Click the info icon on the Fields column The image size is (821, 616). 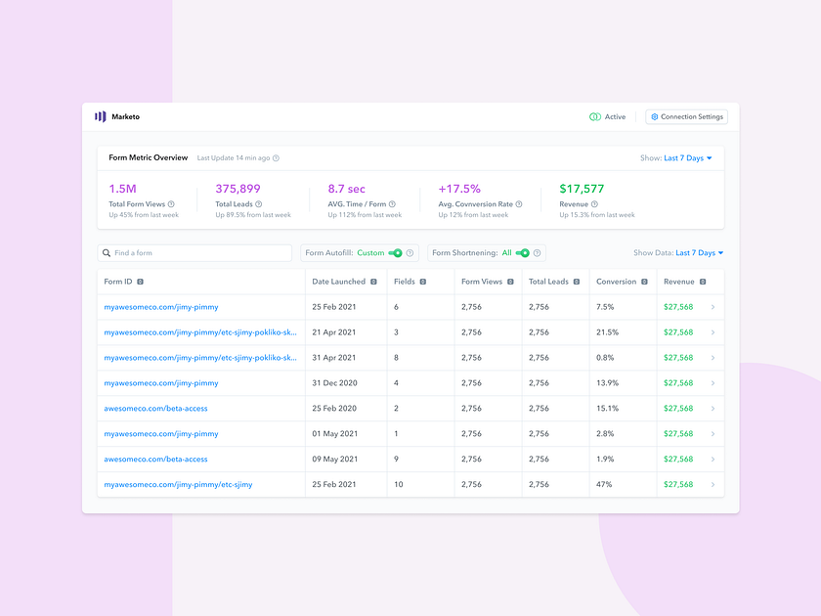[x=421, y=282]
